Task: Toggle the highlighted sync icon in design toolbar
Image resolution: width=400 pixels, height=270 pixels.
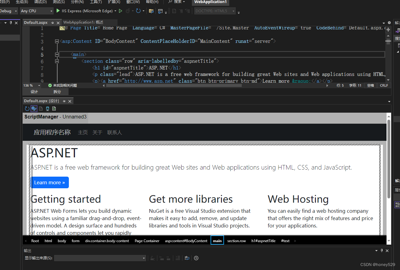Action: click(x=34, y=108)
